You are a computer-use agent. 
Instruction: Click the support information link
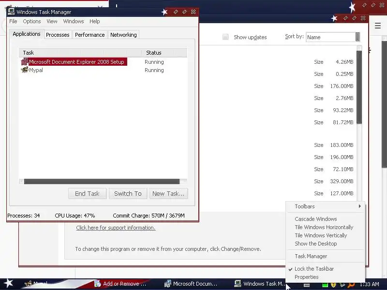click(x=116, y=228)
